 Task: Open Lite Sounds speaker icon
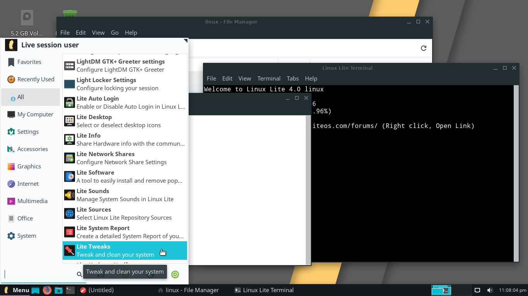tap(69, 195)
